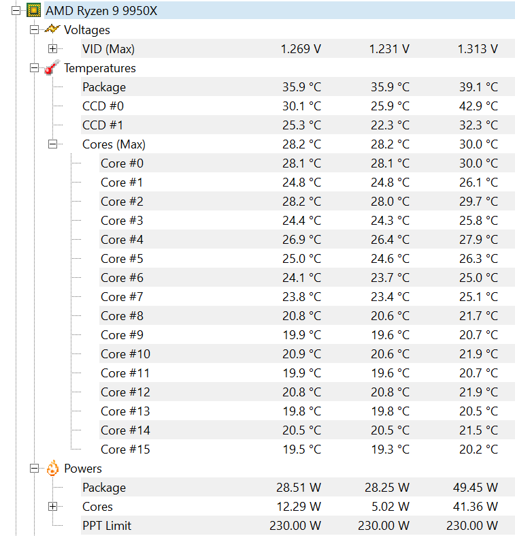
Task: Click the CCD #0 max value 42.9 °C
Action: click(x=478, y=106)
